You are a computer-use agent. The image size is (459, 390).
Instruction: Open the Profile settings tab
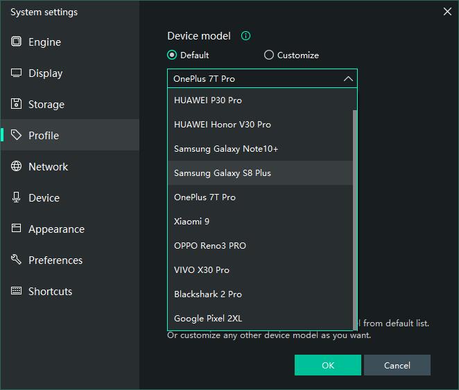click(x=44, y=135)
